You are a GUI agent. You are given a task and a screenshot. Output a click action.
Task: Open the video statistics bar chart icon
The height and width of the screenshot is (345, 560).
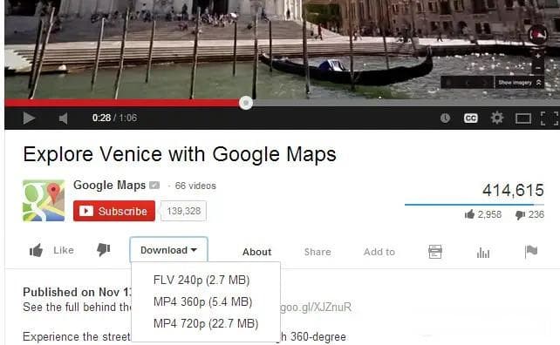[483, 253]
